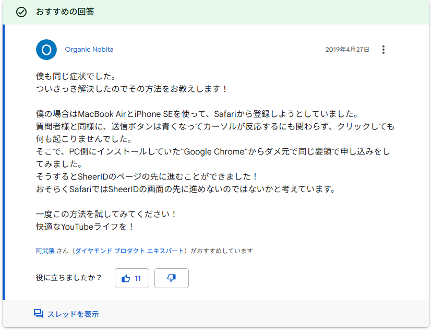The image size is (432, 332).
Task: Click the blue vertical accent bar
Action: pyautogui.click(x=4, y=162)
